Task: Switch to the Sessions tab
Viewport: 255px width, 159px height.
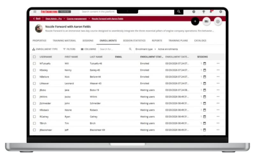Action: pos(88,41)
